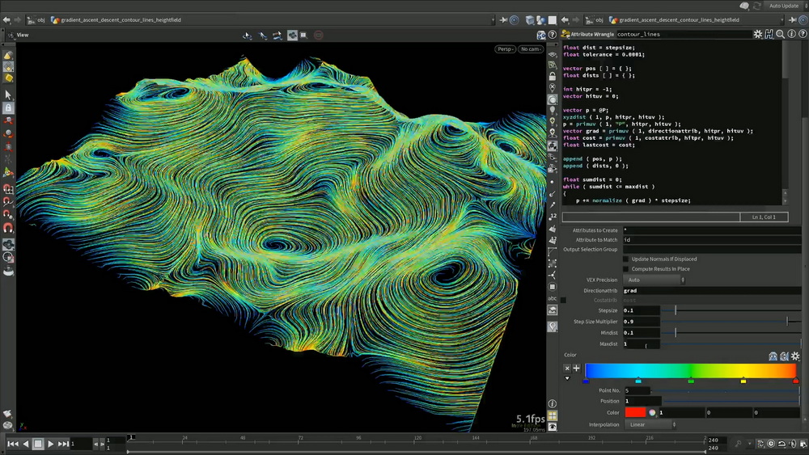Open the Persp viewport dropdown
The width and height of the screenshot is (809, 455).
(505, 49)
